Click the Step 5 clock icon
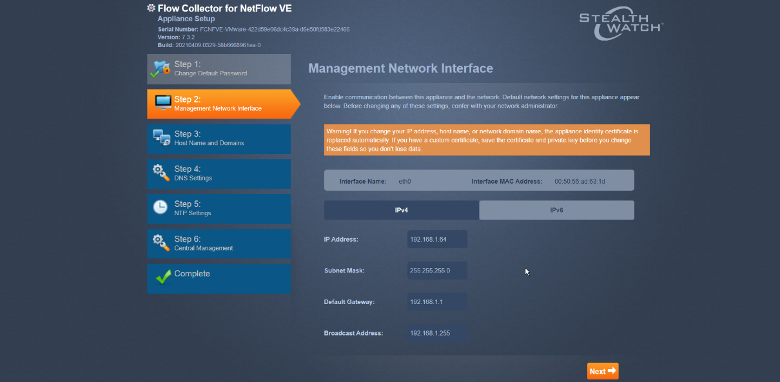 (161, 207)
